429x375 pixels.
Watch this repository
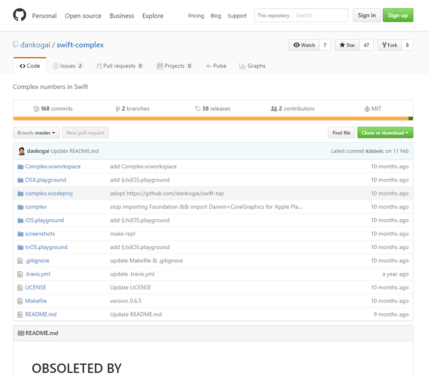(304, 45)
